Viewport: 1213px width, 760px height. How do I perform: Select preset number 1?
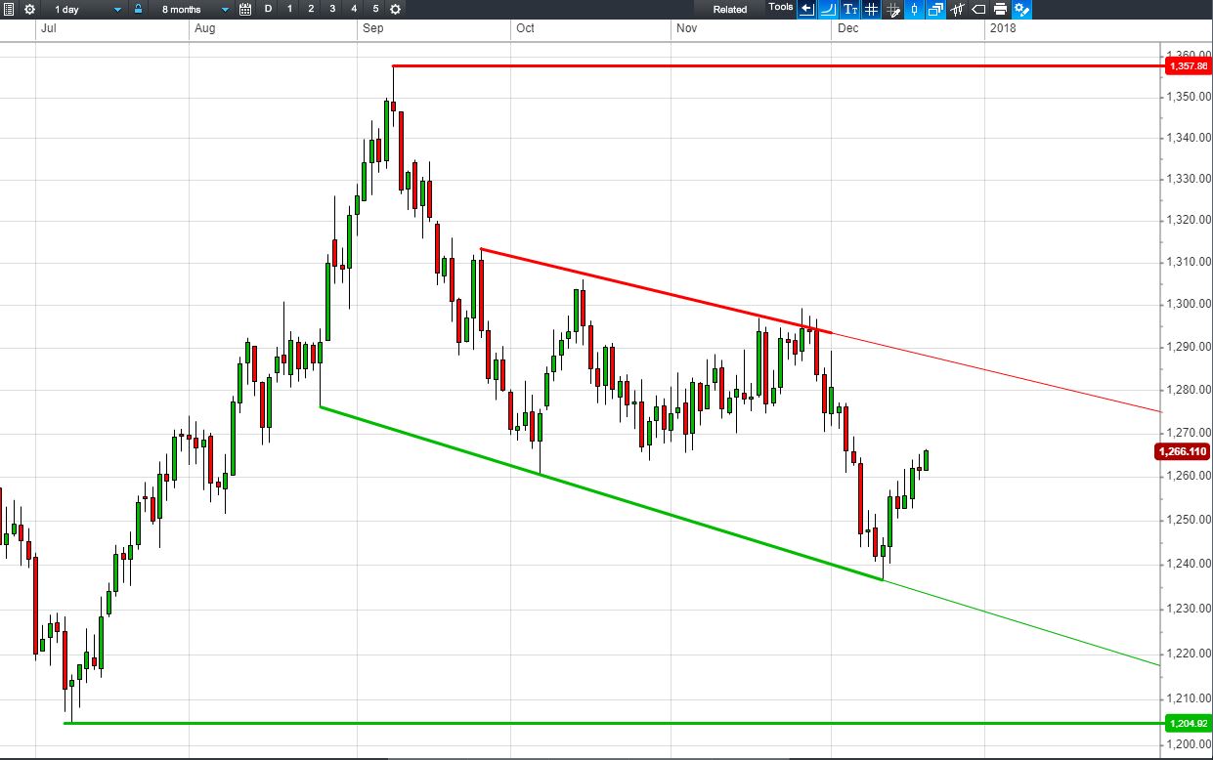[289, 8]
